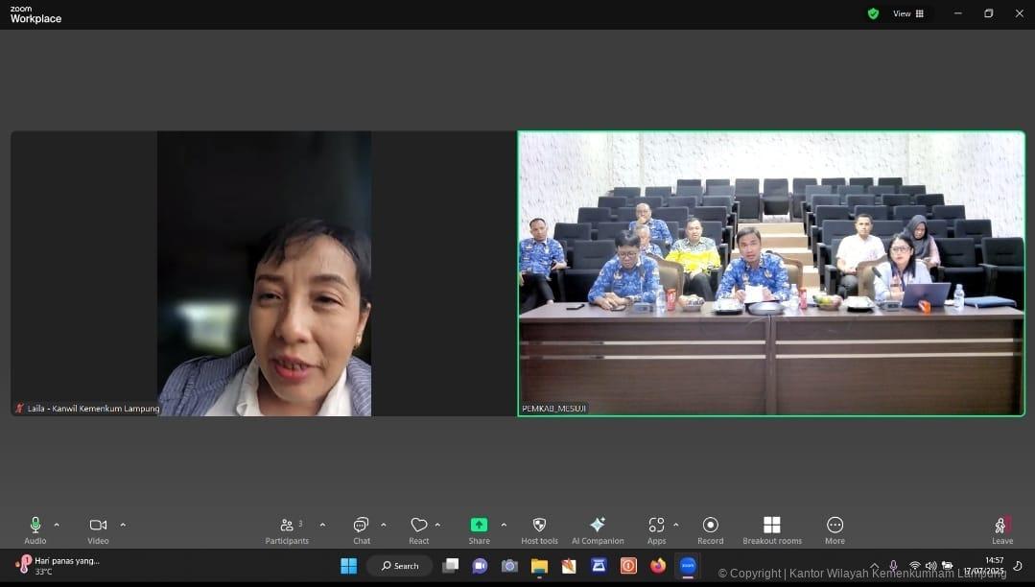This screenshot has height=587, width=1035.
Task: Open the Participants panel
Action: point(287,526)
